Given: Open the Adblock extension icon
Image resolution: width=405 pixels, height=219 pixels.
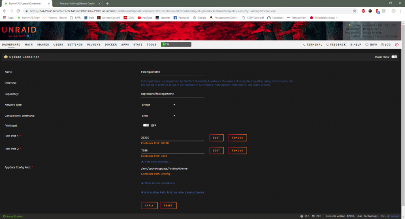Looking at the screenshot, I should (363, 11).
